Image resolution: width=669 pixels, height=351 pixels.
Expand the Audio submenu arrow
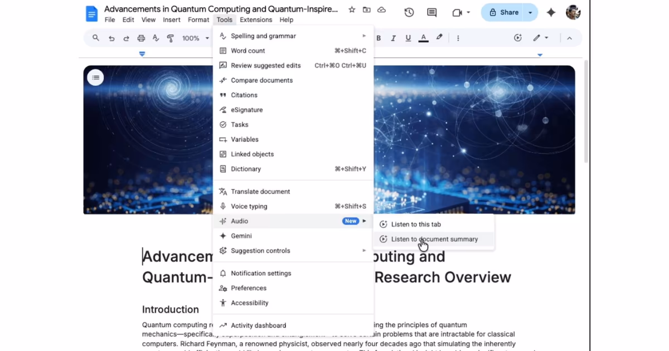pos(365,221)
